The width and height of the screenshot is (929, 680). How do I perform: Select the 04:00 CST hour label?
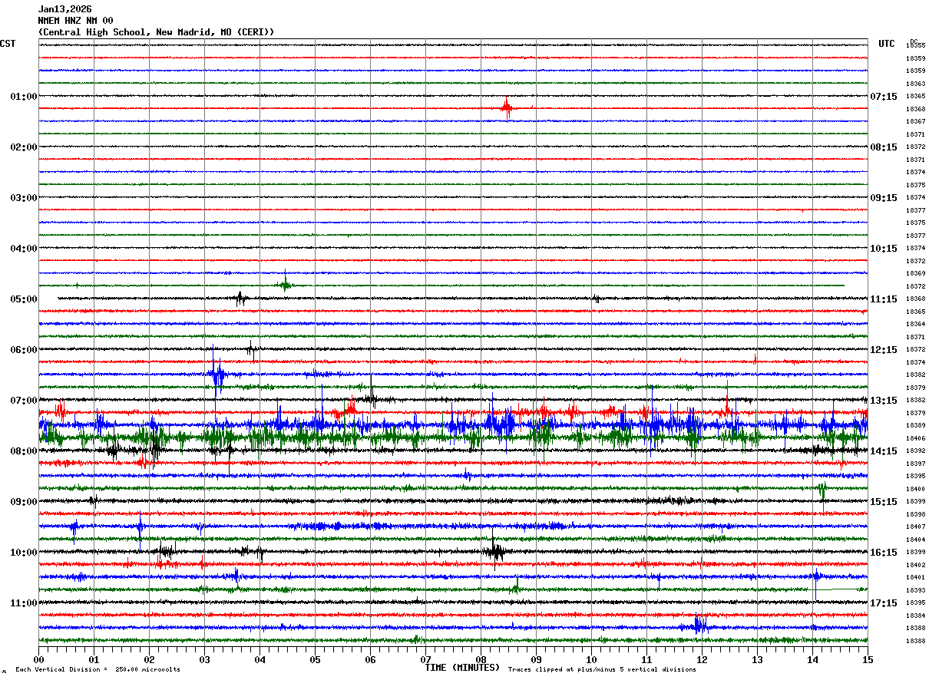[24, 249]
